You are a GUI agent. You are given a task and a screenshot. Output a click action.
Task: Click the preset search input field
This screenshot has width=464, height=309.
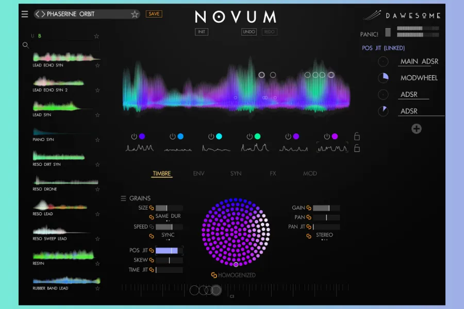click(x=65, y=45)
